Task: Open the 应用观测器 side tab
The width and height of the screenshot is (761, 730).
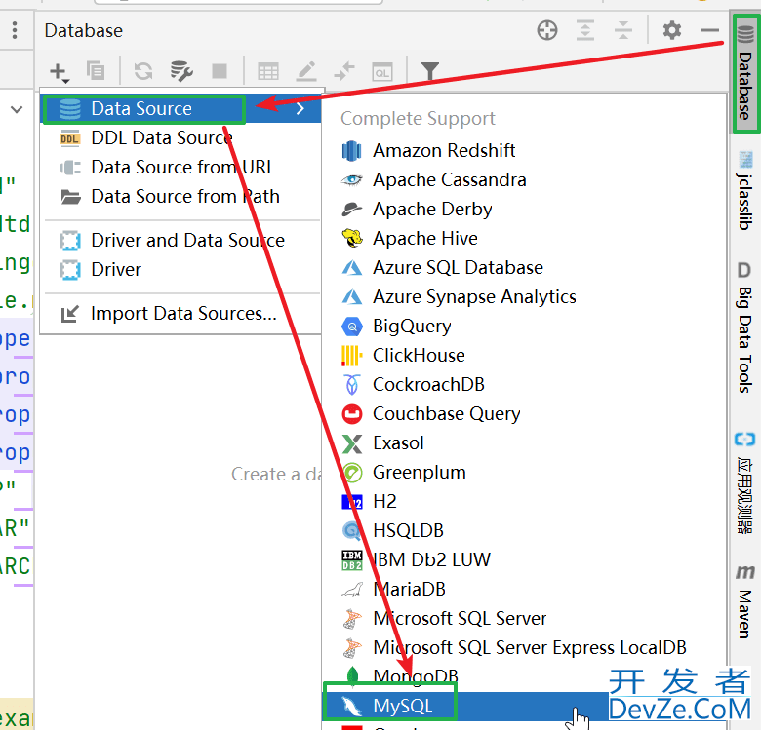Action: click(745, 483)
